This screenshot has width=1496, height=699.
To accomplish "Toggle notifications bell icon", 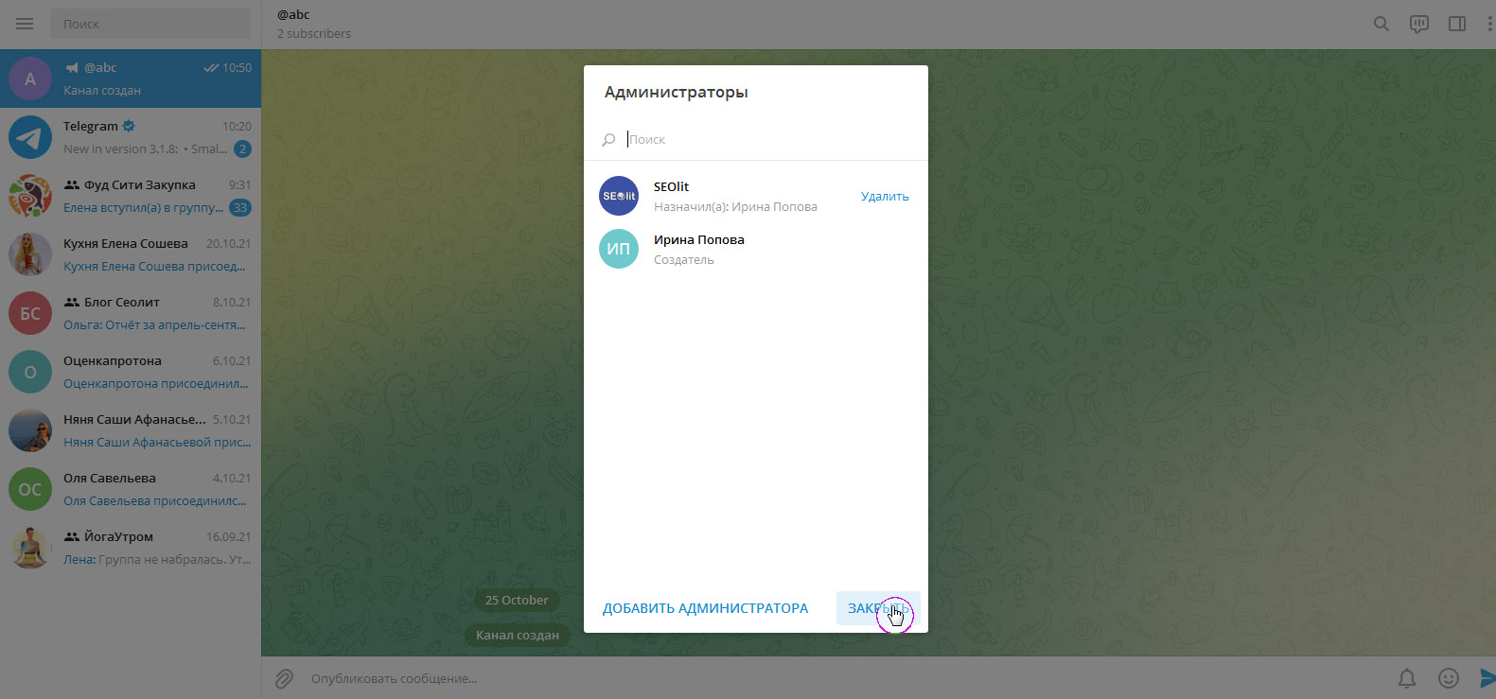I will pyautogui.click(x=1407, y=678).
